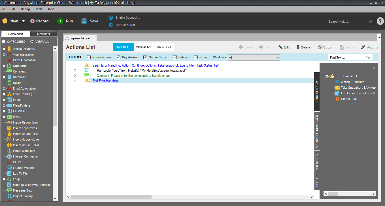Switch to VISUALIZE view
The height and width of the screenshot is (206, 385).
point(144,47)
